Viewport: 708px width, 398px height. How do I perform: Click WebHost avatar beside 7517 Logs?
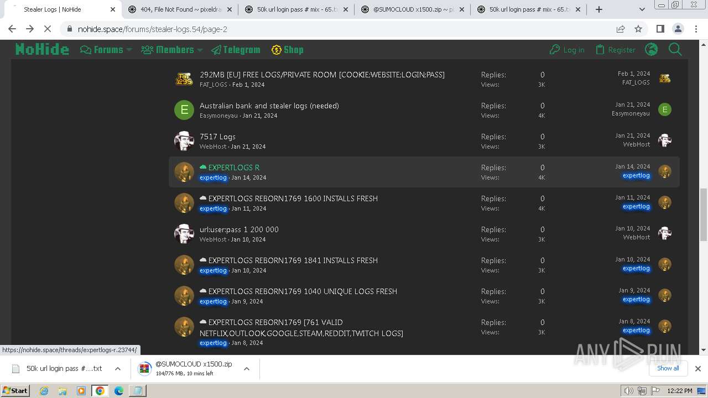click(184, 141)
